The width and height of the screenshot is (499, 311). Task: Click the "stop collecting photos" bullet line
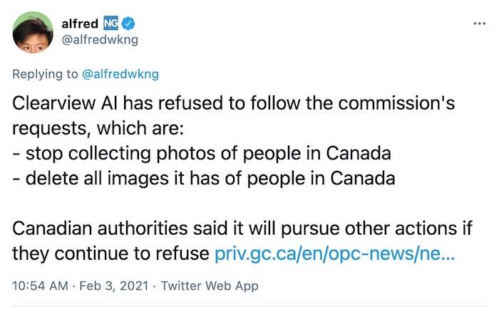coord(202,154)
